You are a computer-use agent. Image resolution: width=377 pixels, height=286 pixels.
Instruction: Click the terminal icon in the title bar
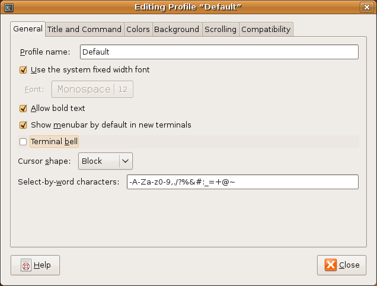tap(8, 7)
